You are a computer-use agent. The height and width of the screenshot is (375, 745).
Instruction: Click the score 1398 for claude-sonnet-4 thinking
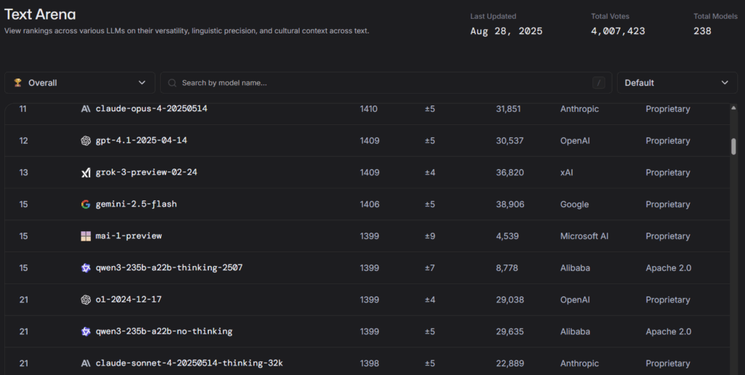pos(370,363)
